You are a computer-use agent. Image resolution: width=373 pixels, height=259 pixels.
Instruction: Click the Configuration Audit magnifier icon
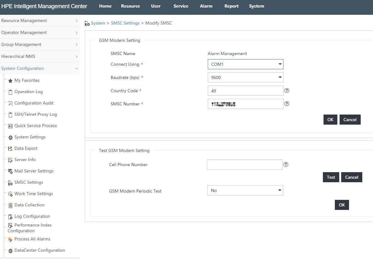(x=10, y=103)
